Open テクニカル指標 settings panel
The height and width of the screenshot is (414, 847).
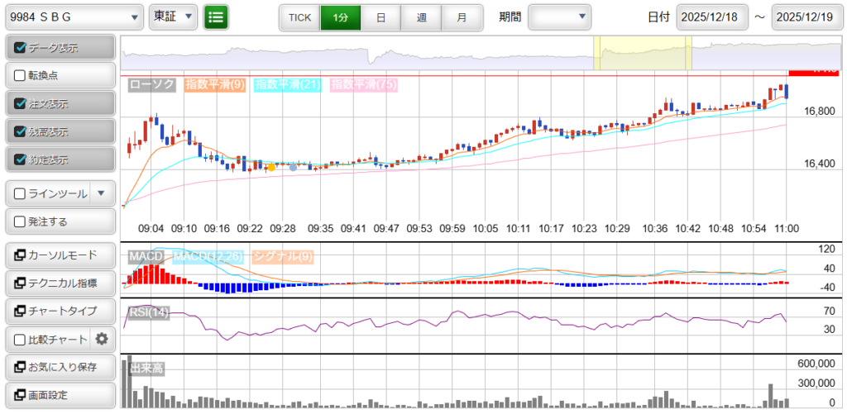point(60,283)
